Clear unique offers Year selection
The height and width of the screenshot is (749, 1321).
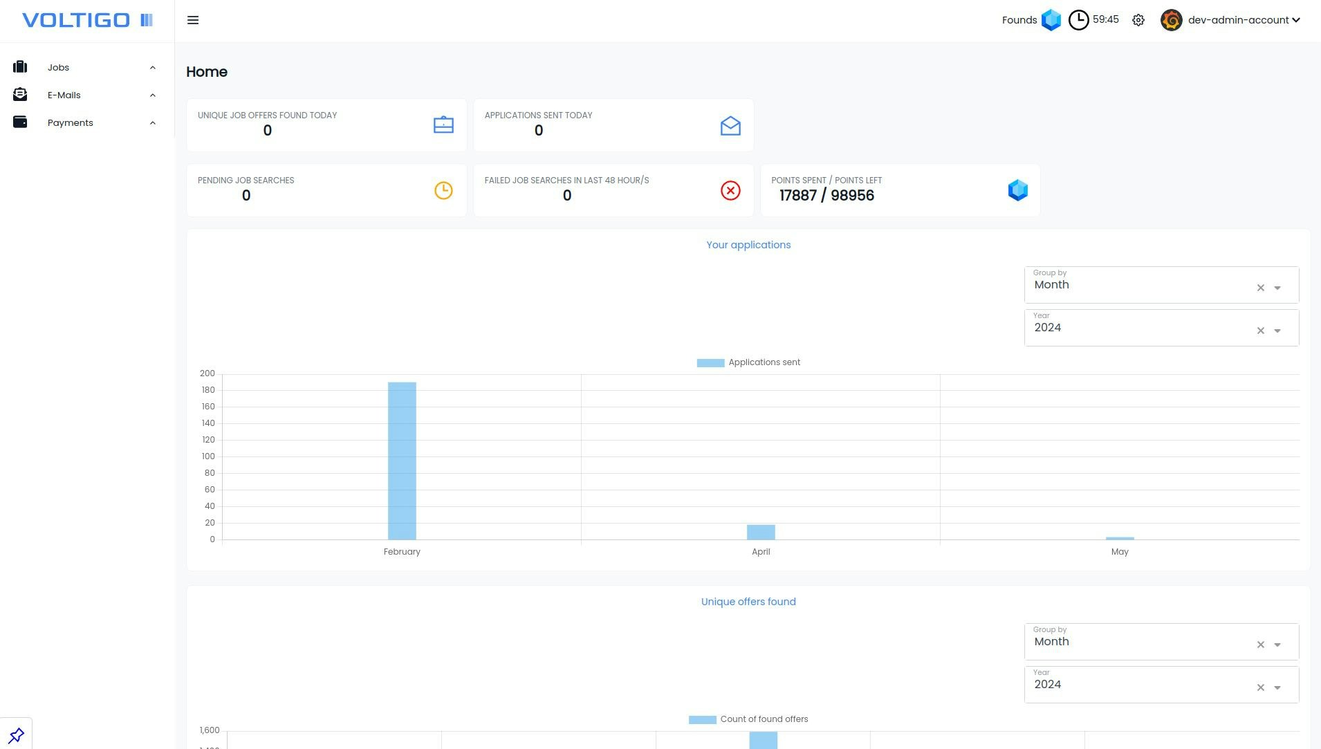(1260, 687)
